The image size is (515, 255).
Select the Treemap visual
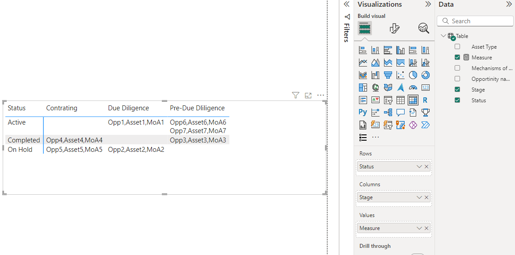pyautogui.click(x=363, y=88)
